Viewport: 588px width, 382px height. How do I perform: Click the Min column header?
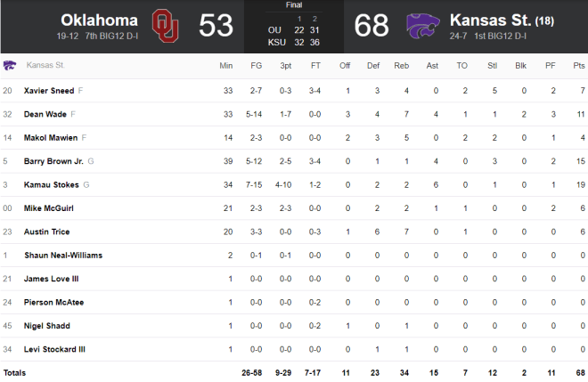point(226,66)
